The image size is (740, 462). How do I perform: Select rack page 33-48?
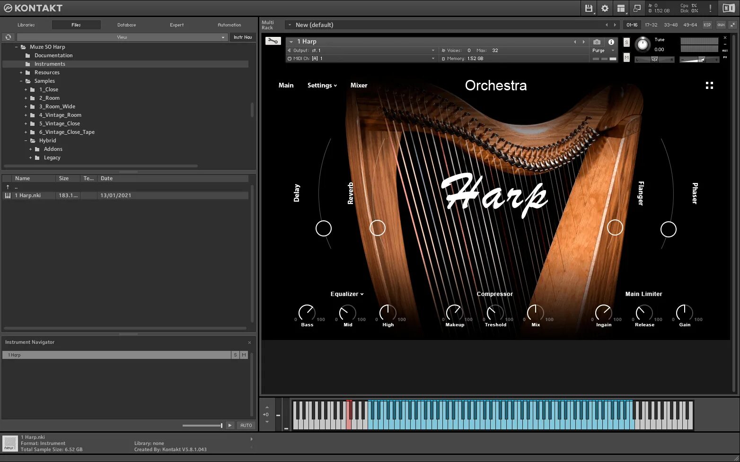click(x=670, y=25)
